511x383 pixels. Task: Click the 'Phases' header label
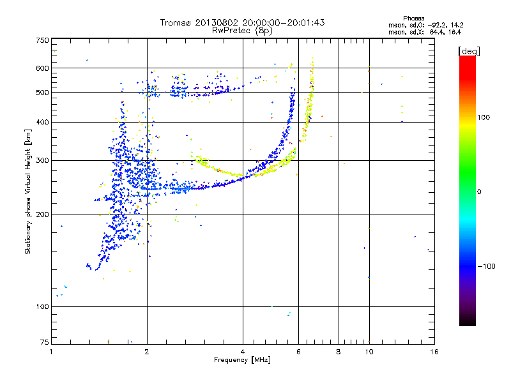(x=413, y=19)
